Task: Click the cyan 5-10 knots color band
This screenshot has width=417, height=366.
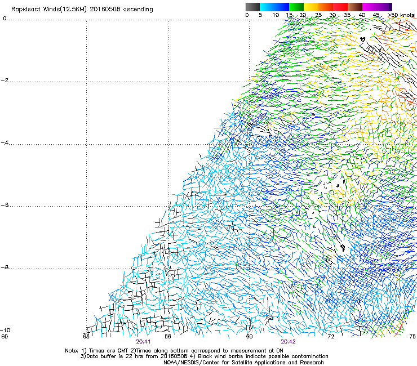Action: (267, 7)
